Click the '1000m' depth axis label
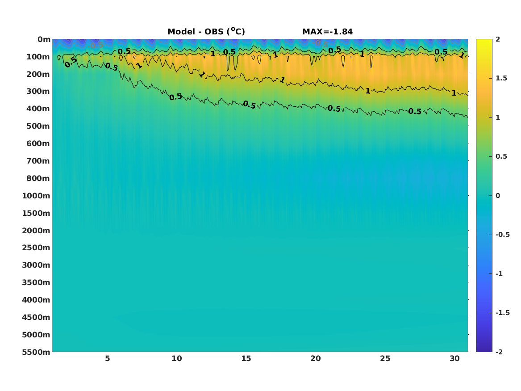Viewport: 521px width, 391px height. (x=36, y=196)
